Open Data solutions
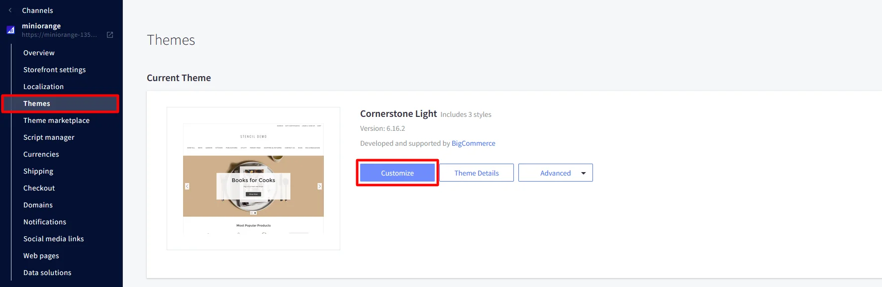 (x=47, y=273)
